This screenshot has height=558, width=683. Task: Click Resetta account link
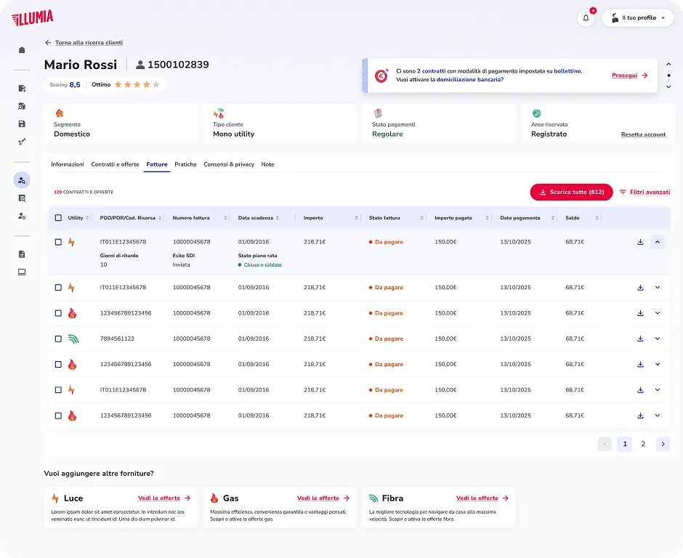click(x=643, y=134)
